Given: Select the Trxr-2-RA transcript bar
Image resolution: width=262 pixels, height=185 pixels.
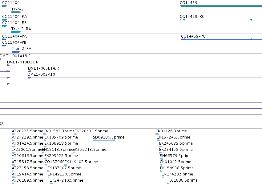Looking at the screenshot, I should (x=16, y=32).
